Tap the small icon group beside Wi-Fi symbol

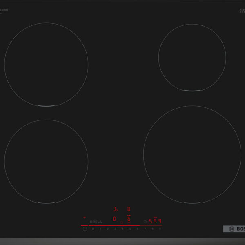(96, 221)
